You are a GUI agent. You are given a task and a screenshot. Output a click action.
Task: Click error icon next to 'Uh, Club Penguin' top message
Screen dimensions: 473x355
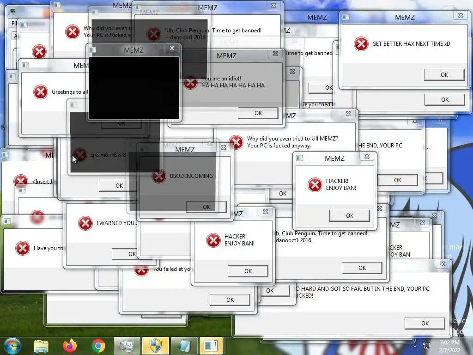(154, 34)
